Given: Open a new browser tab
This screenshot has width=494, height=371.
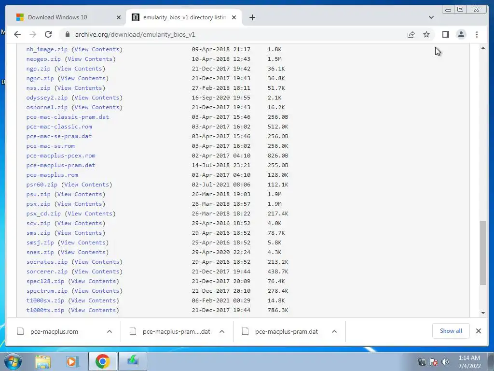Looking at the screenshot, I should click(x=252, y=17).
